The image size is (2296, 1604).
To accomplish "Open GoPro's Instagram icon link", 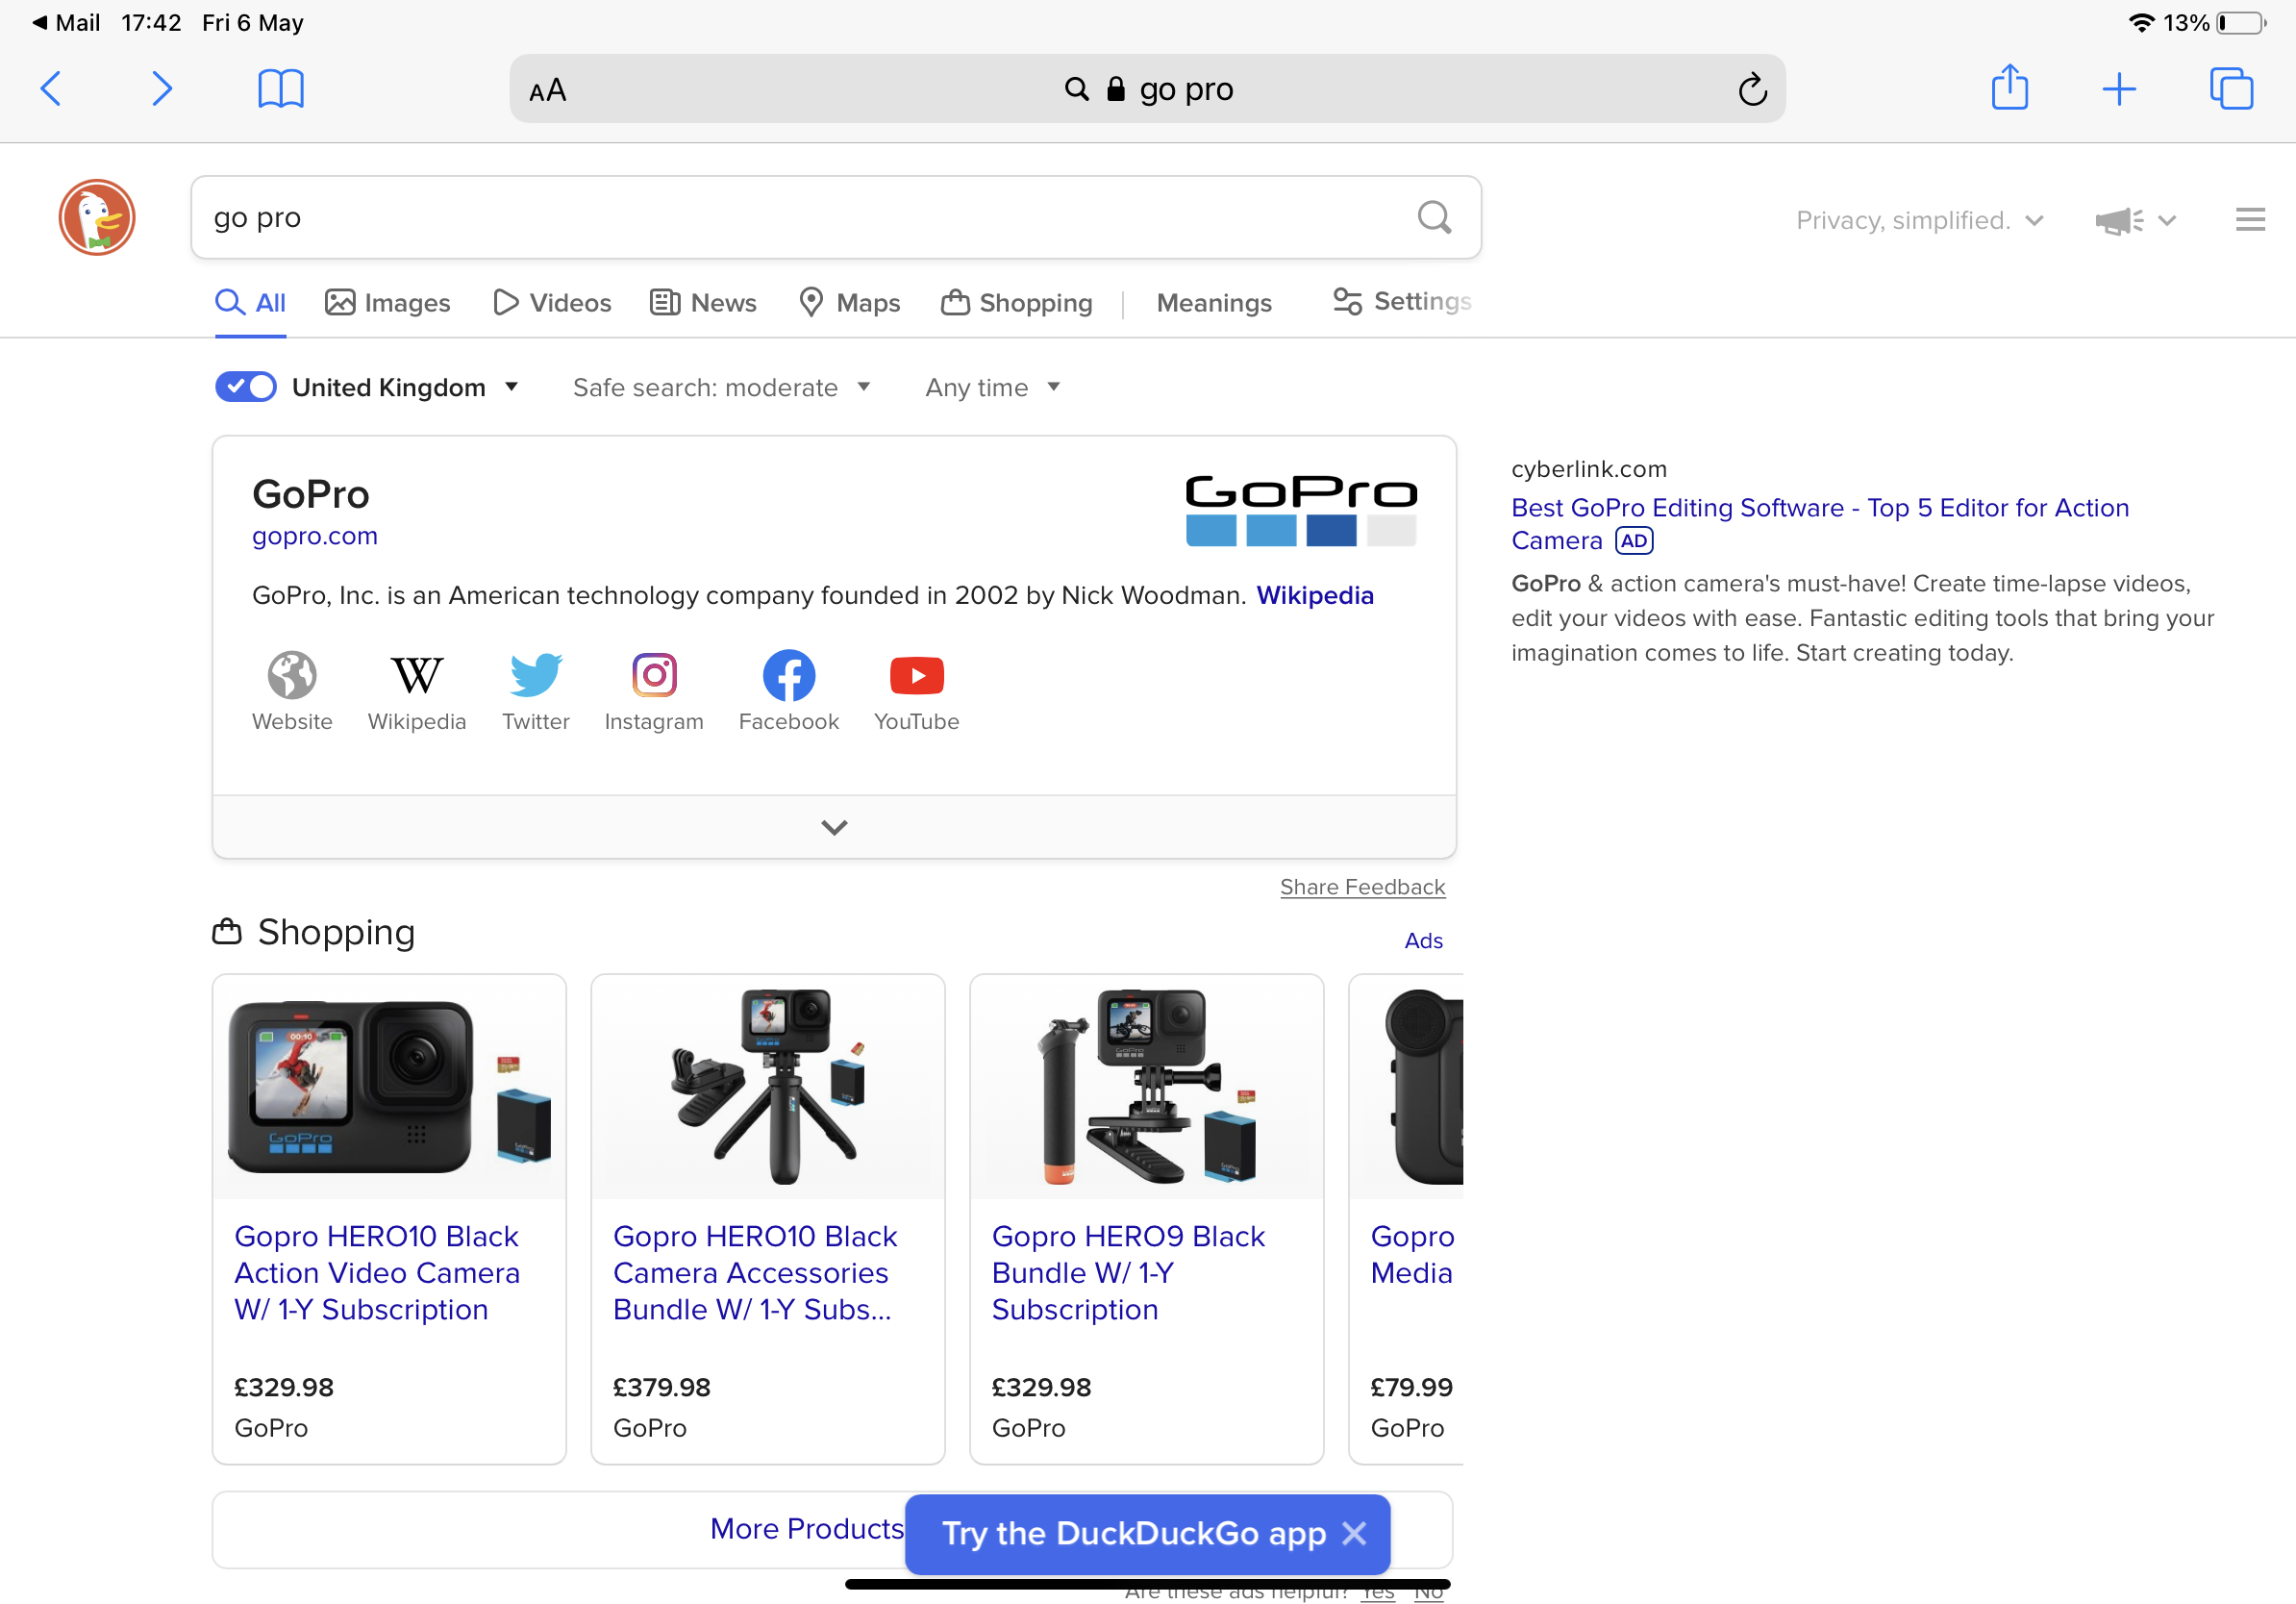I will coord(654,676).
